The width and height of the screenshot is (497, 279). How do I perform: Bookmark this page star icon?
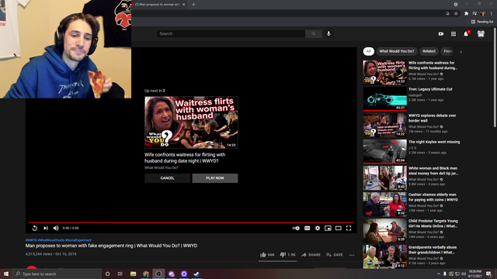point(456,14)
